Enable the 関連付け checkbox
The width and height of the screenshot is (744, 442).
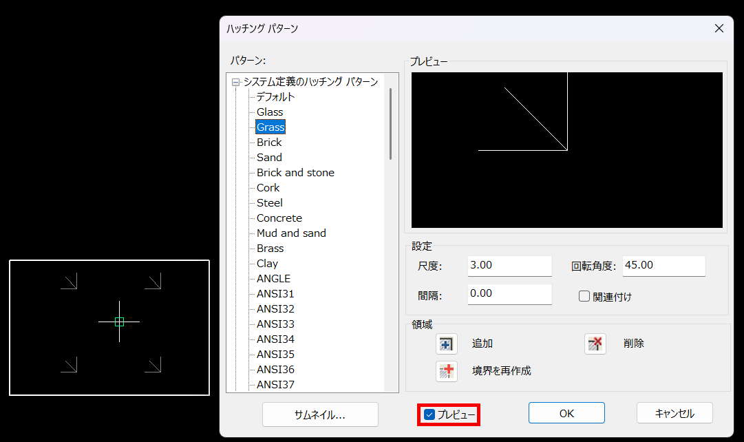[x=584, y=296]
